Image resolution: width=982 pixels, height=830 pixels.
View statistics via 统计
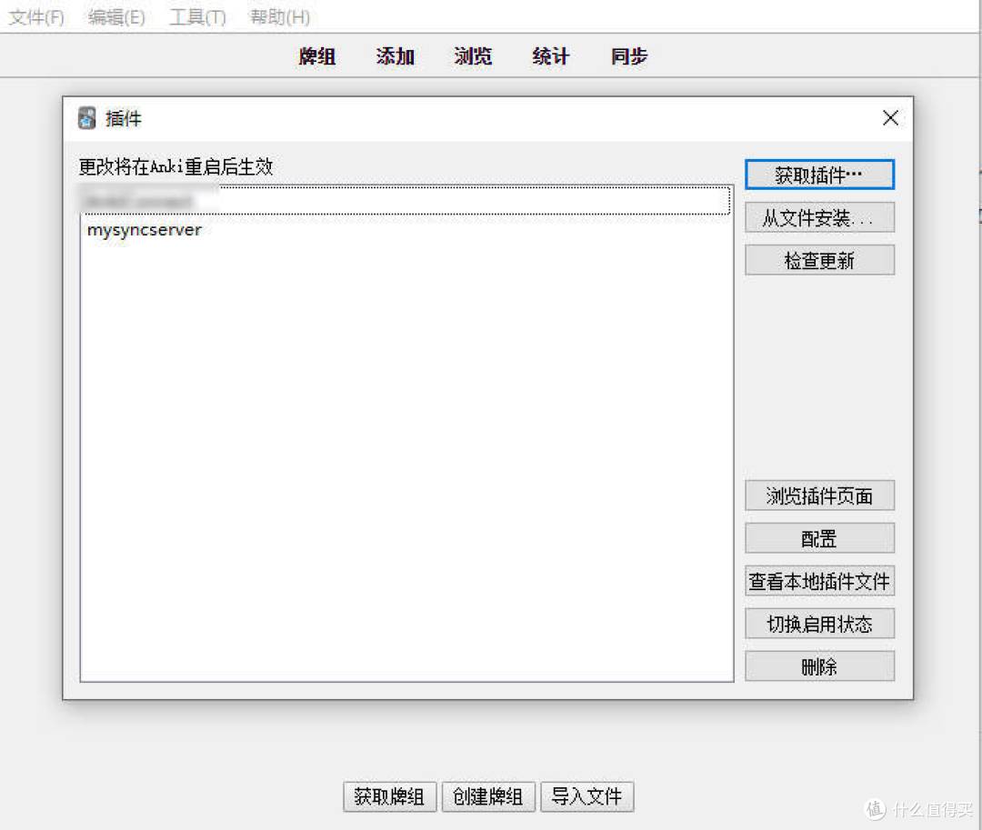(549, 56)
